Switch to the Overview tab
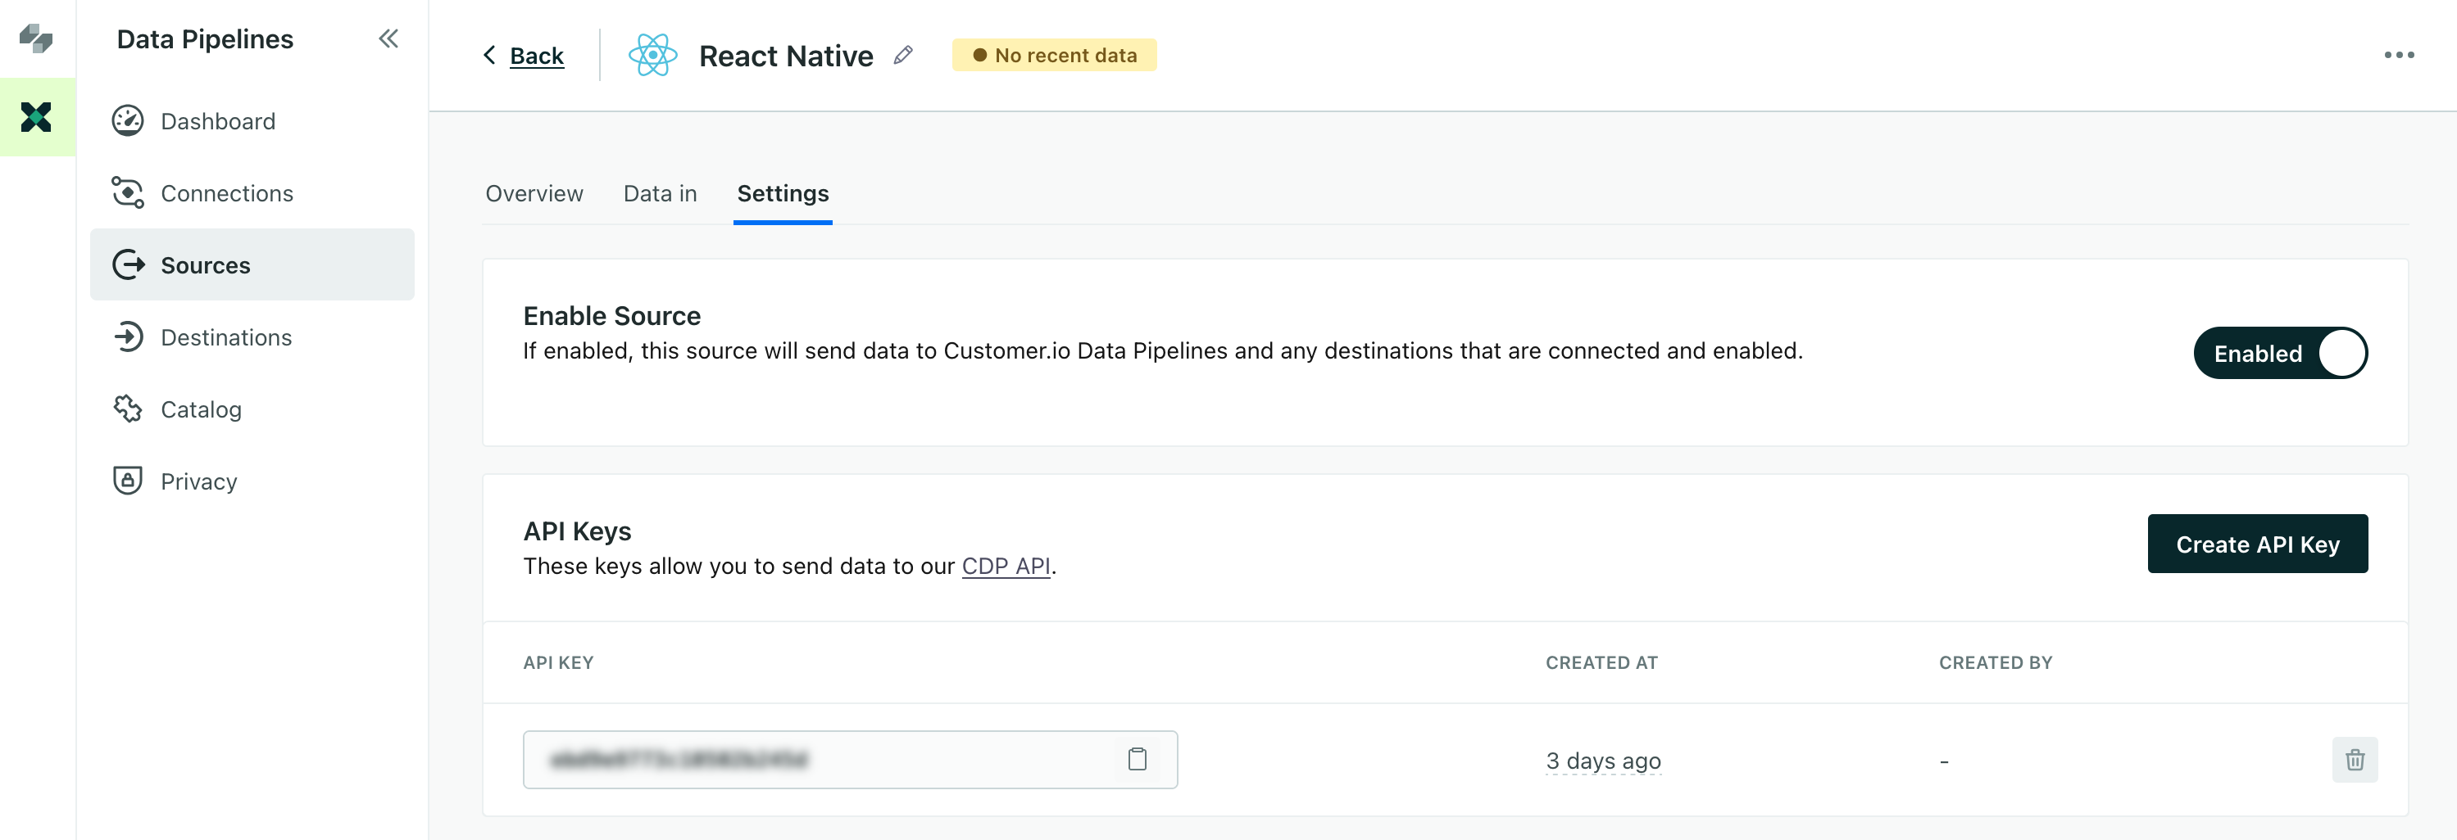This screenshot has height=840, width=2457. pyautogui.click(x=534, y=193)
